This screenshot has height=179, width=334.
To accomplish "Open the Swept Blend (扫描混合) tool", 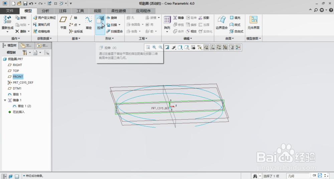I will click(114, 31).
